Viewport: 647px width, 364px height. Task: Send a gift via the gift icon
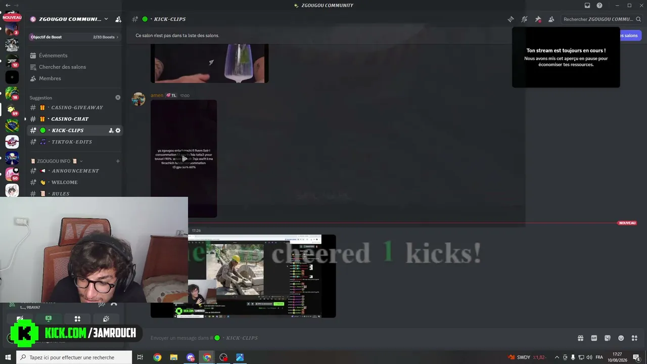(580, 338)
